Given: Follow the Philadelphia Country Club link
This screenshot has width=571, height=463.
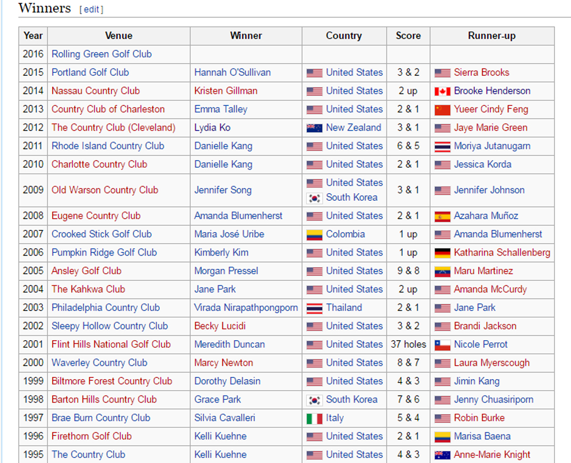Looking at the screenshot, I should pos(105,308).
